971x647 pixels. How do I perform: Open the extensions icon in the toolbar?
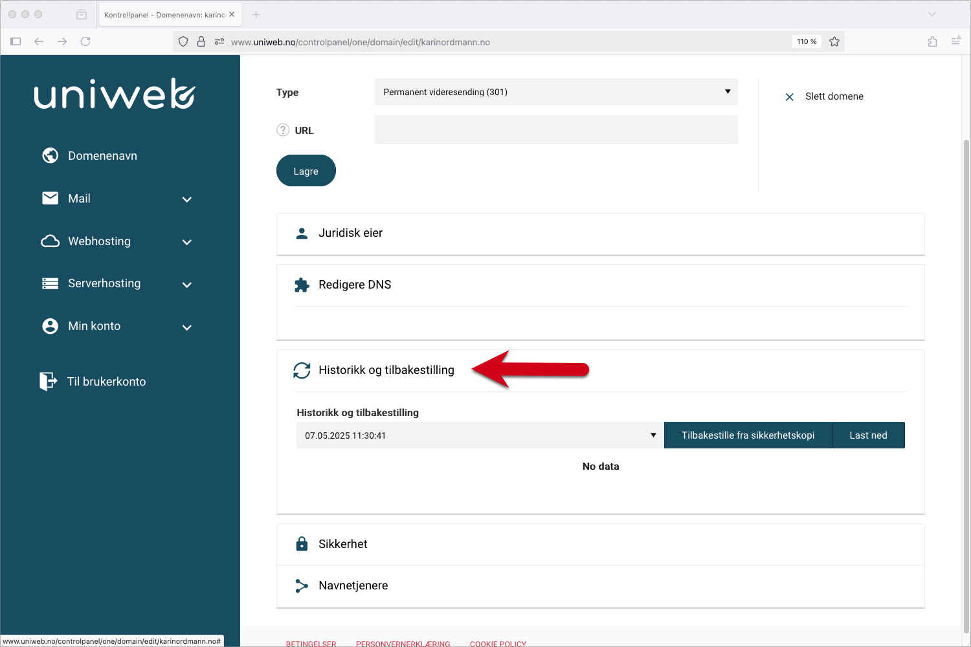[x=932, y=41]
